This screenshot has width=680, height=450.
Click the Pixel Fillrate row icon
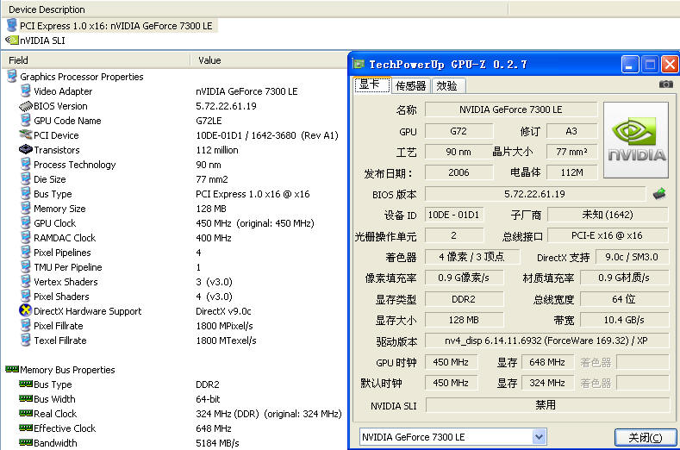tap(26, 326)
